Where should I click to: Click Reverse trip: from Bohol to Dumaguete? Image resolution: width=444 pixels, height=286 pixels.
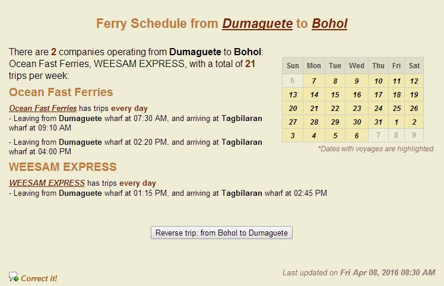click(x=221, y=233)
